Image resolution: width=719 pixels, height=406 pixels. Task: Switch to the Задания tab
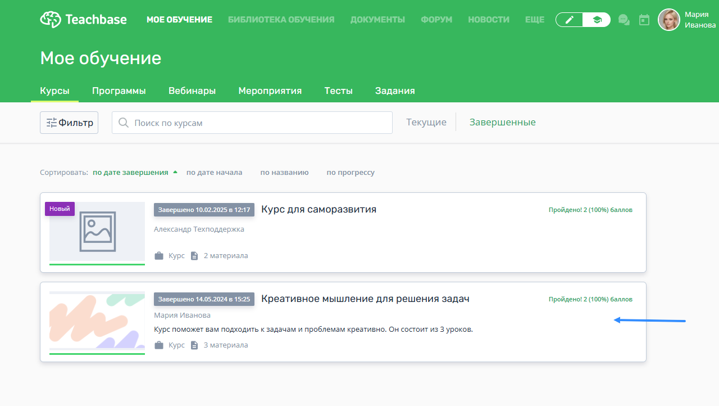[395, 91]
